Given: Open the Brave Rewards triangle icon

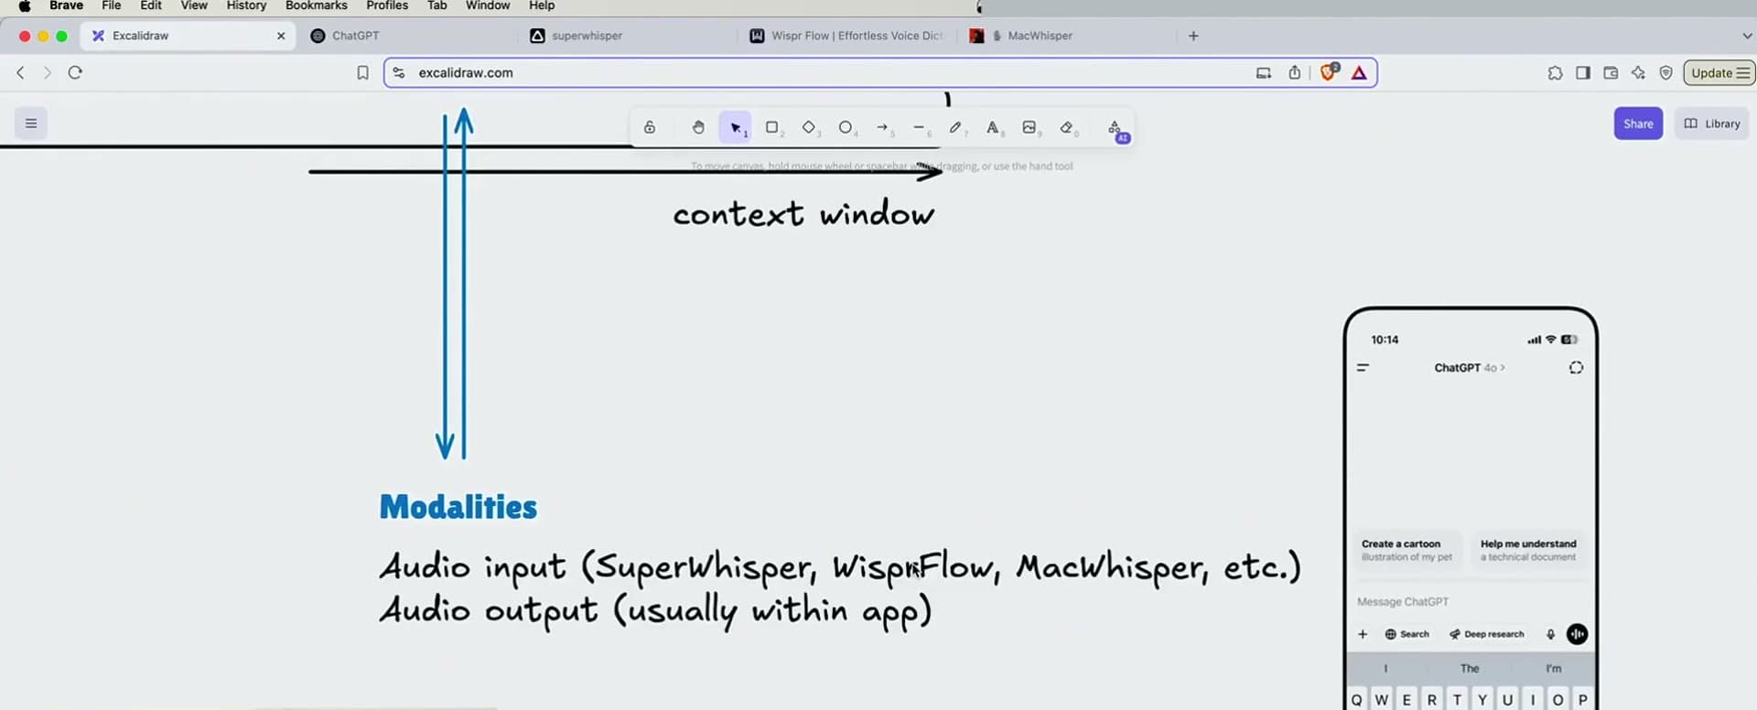Looking at the screenshot, I should tap(1359, 72).
